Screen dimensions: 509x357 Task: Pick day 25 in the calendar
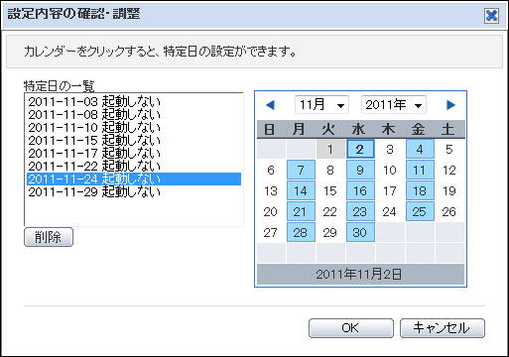point(420,211)
